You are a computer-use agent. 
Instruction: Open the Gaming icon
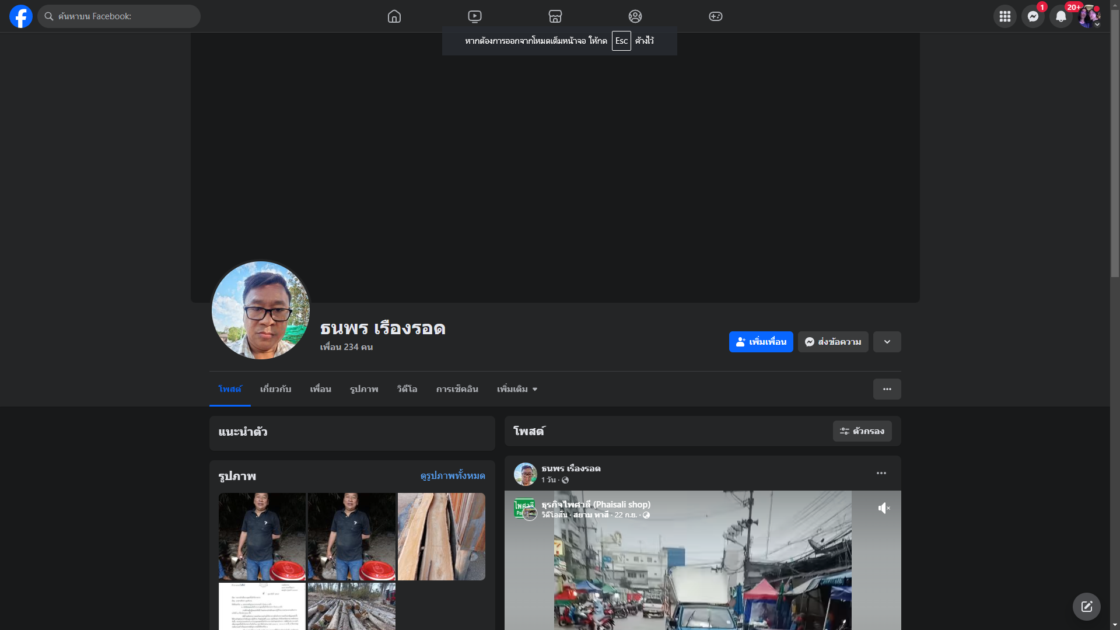click(x=716, y=16)
